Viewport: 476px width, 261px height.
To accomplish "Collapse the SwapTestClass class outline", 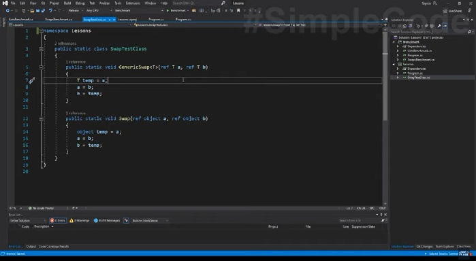I will coord(41,49).
